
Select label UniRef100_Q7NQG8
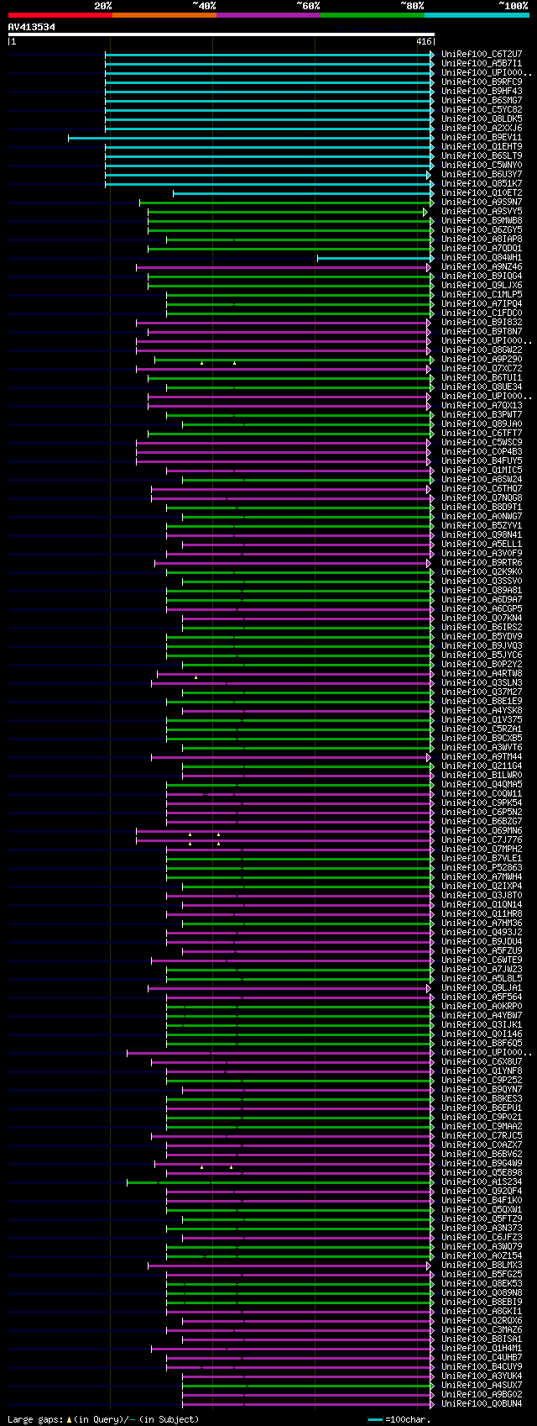point(482,497)
